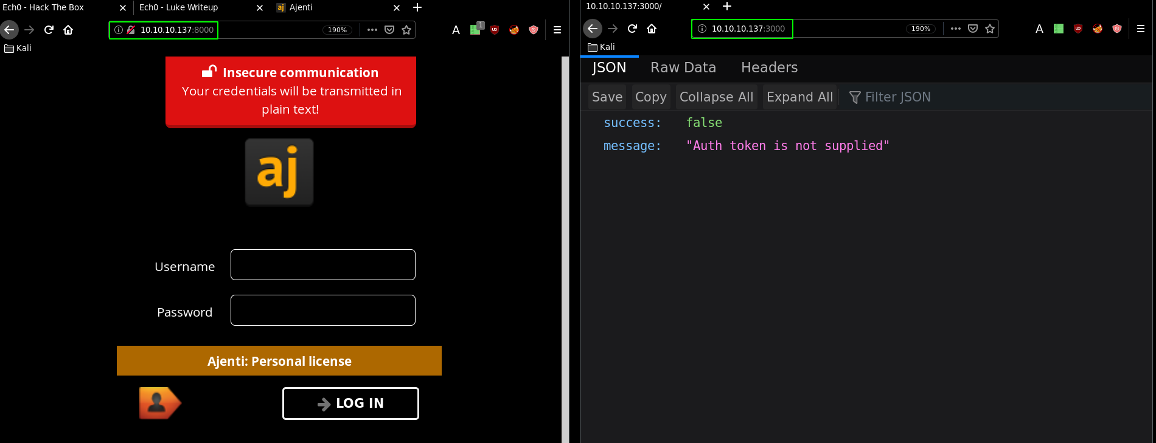Switch to the JSON viewer tab
The height and width of the screenshot is (443, 1156).
pos(609,67)
